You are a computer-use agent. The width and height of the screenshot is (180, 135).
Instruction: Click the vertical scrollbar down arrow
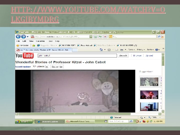163,111
